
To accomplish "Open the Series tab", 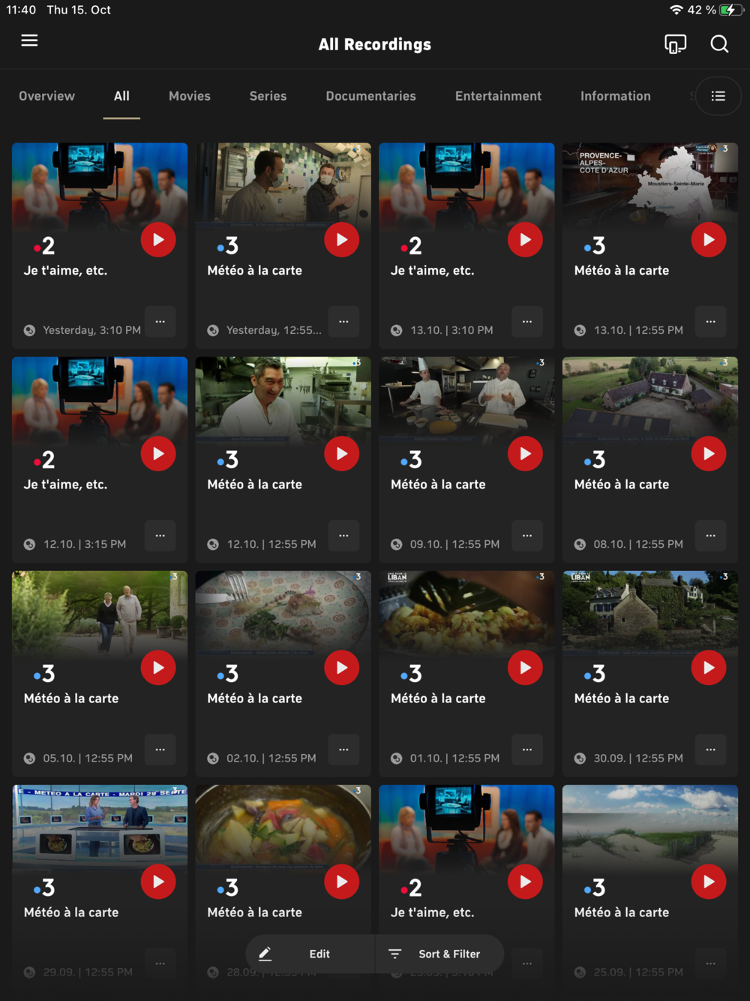I will (268, 96).
